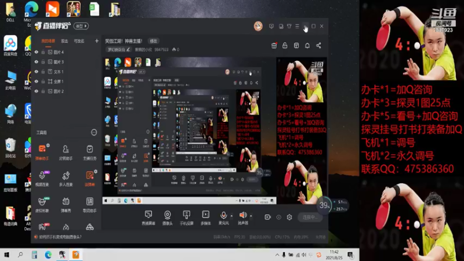Open the T-shirt skin icon in title bar
The image size is (464, 261).
tap(289, 26)
